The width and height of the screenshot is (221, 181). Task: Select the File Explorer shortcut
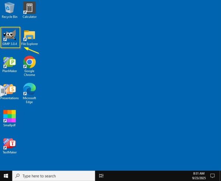29,38
